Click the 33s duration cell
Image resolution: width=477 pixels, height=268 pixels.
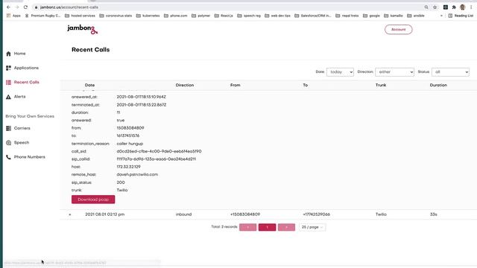coord(434,214)
